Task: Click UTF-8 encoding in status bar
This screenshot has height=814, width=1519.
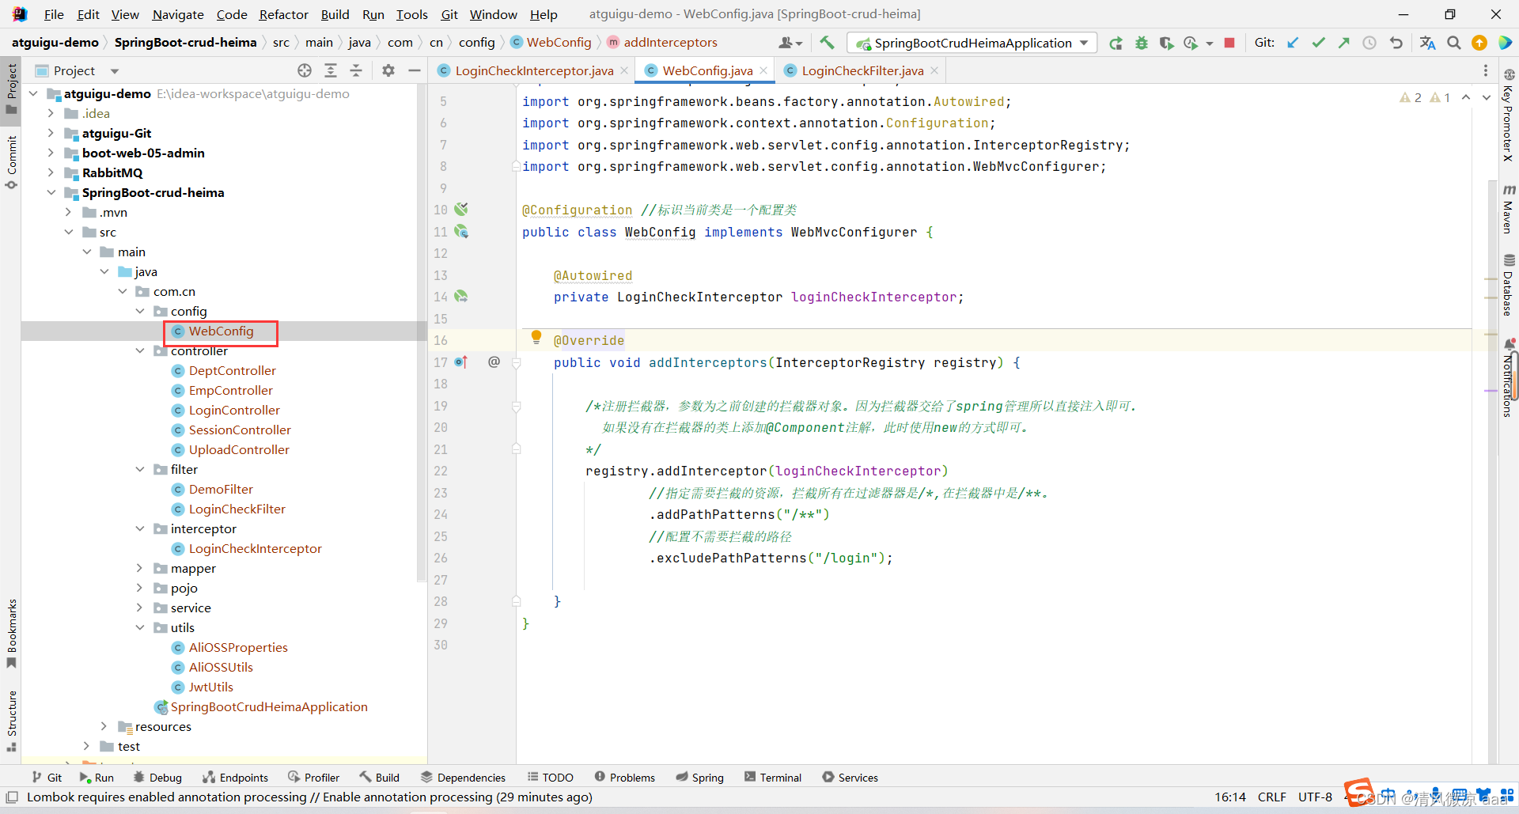Action: (1315, 797)
